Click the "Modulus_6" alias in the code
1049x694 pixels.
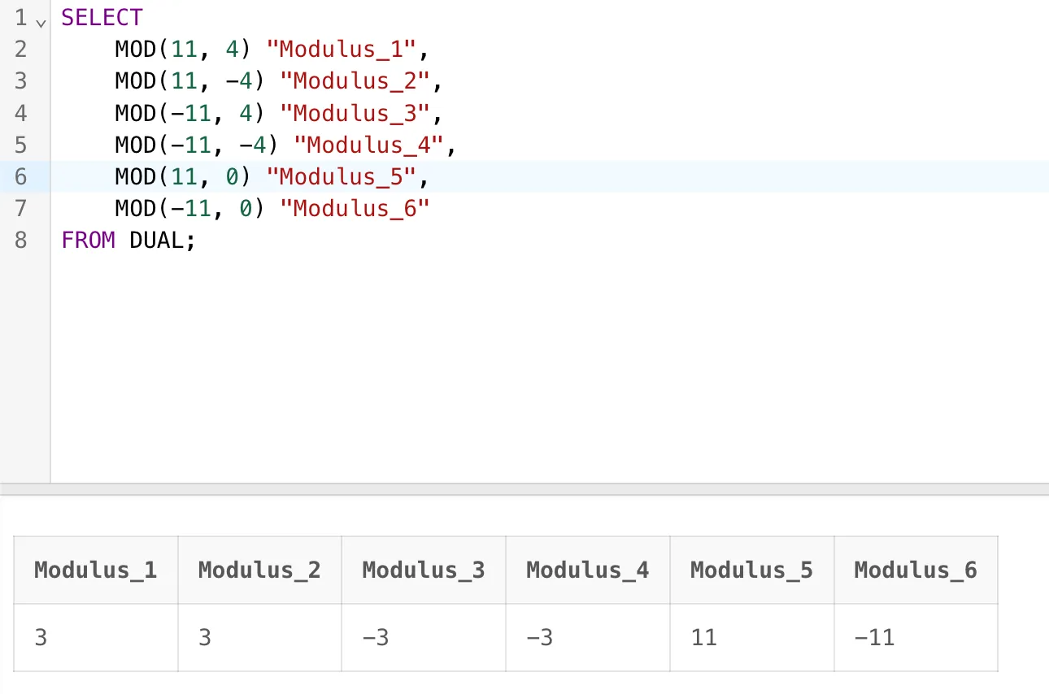(354, 209)
